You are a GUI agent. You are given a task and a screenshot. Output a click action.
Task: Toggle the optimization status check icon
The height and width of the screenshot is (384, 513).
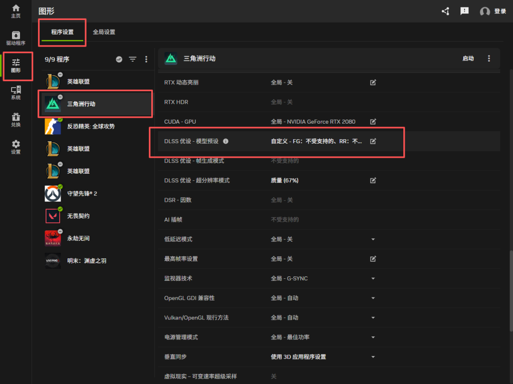point(119,59)
